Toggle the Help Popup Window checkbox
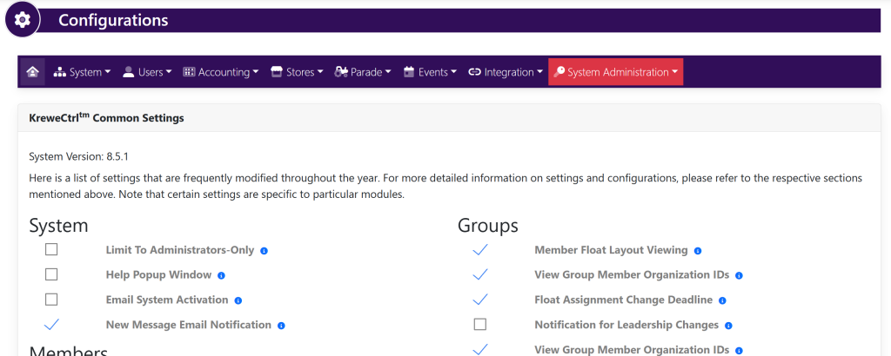Image resolution: width=891 pixels, height=356 pixels. pyautogui.click(x=51, y=274)
